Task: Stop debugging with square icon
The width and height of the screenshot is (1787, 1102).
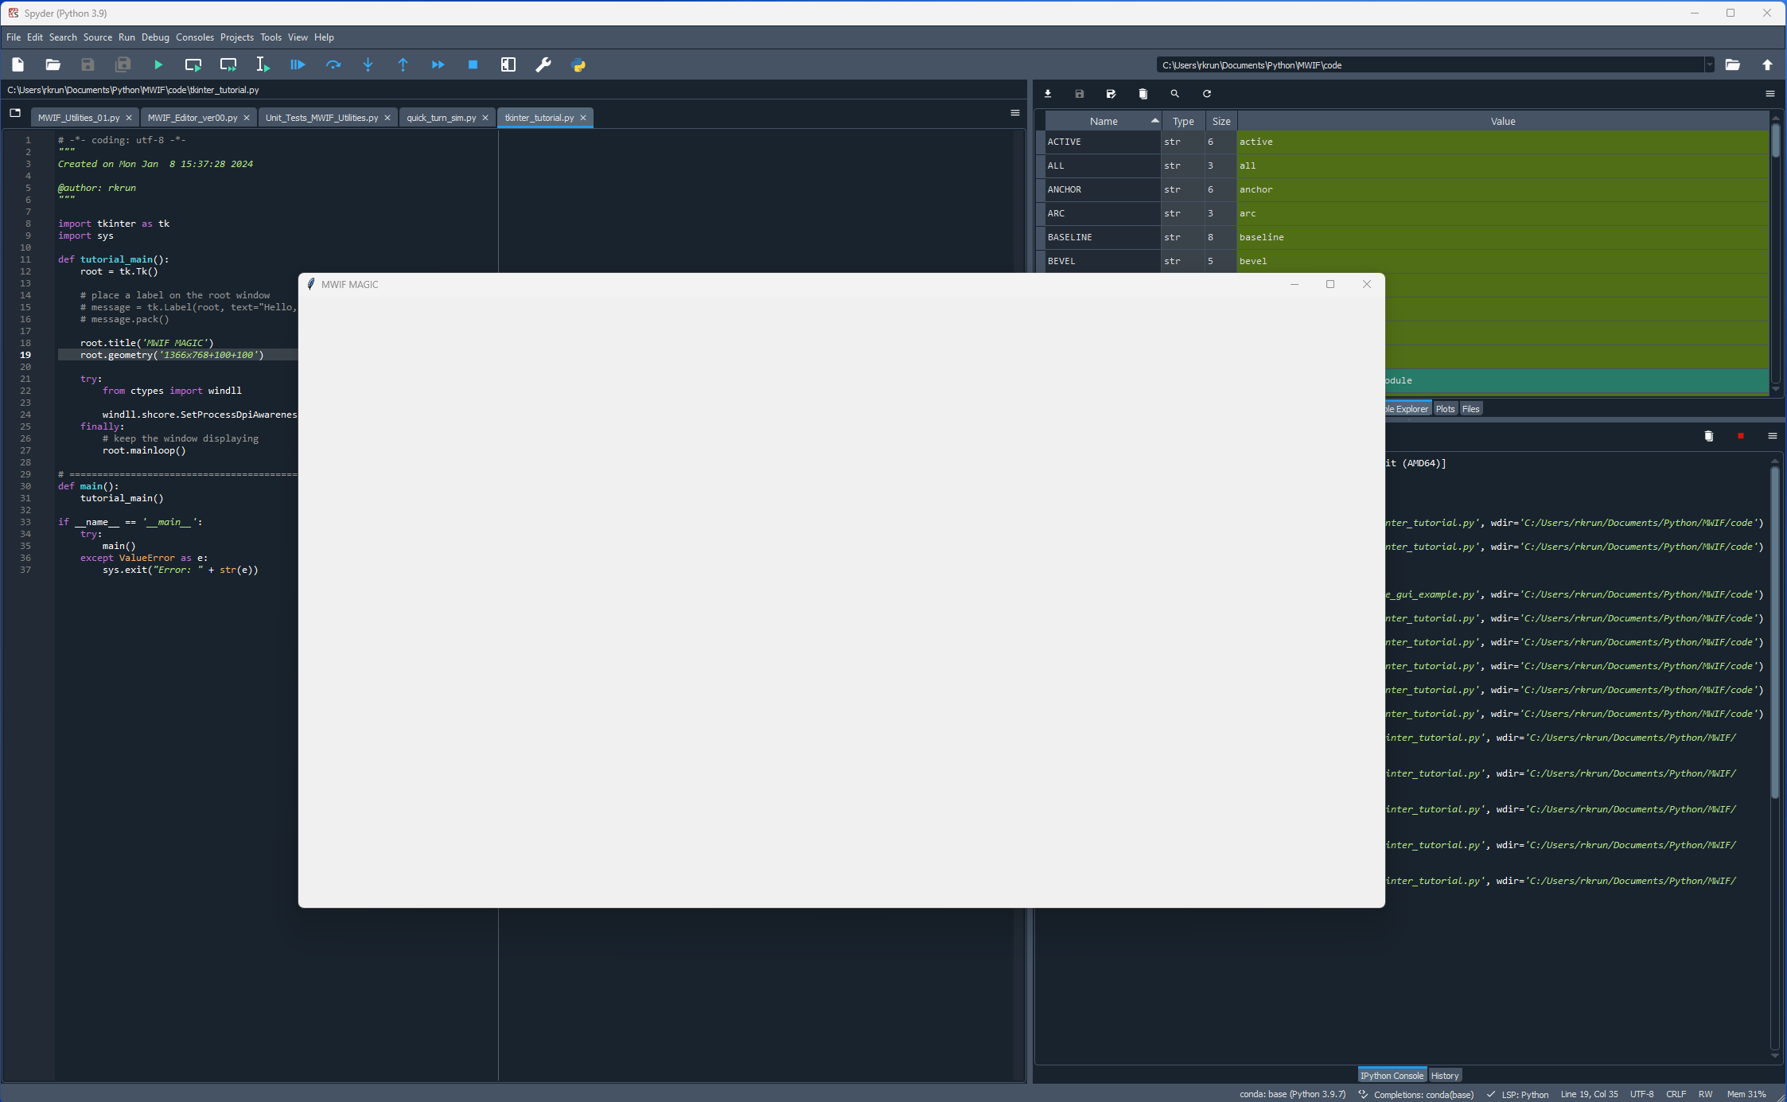Action: [x=473, y=64]
